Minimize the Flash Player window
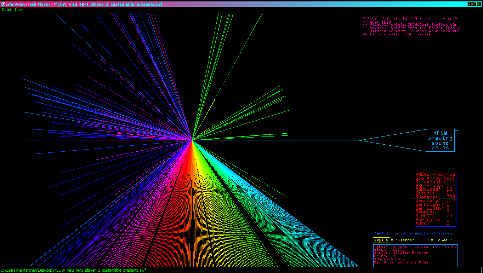Image resolution: width=483 pixels, height=273 pixels. [x=470, y=4]
